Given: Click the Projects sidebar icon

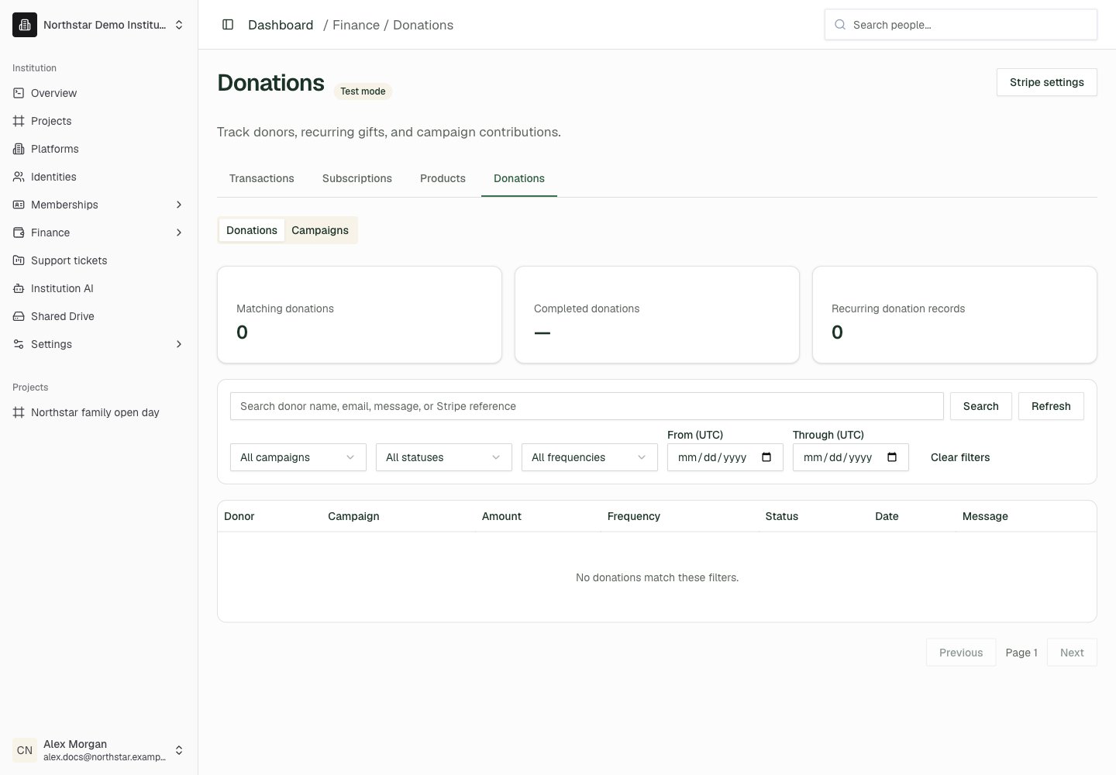Looking at the screenshot, I should 19,121.
